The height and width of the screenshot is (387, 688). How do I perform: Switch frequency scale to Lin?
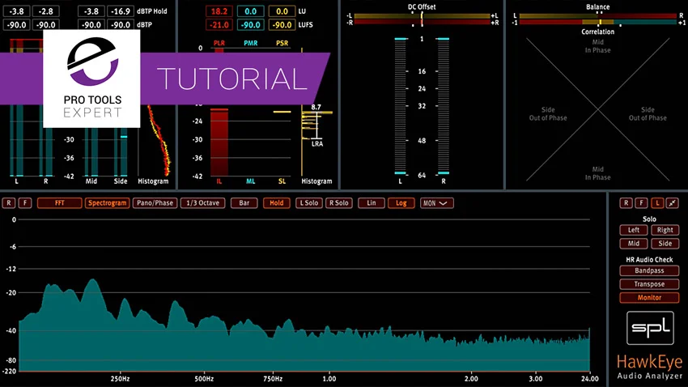tap(372, 202)
